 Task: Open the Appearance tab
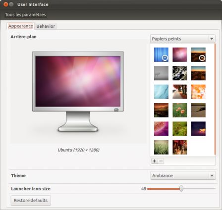(21, 26)
